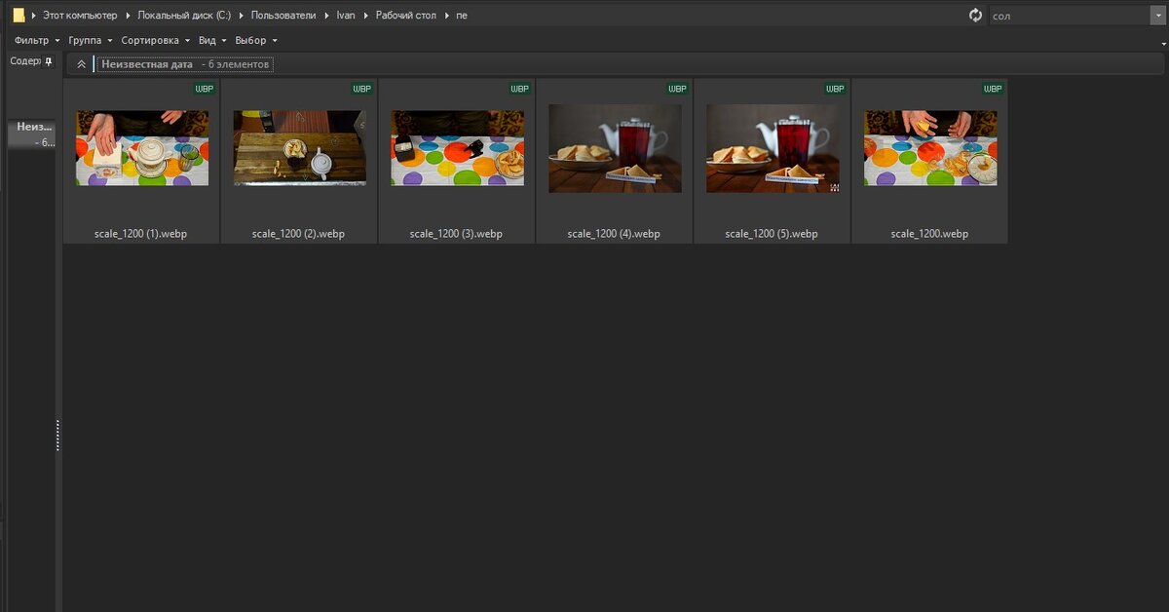Click the file name scale_1200 (1).webp
The image size is (1169, 612).
pyautogui.click(x=141, y=234)
